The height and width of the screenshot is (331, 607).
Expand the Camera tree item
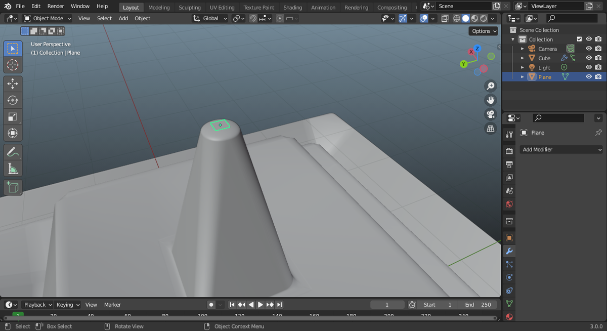(x=523, y=49)
